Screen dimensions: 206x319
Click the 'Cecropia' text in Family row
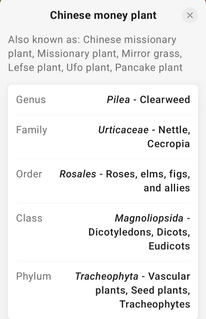click(168, 144)
